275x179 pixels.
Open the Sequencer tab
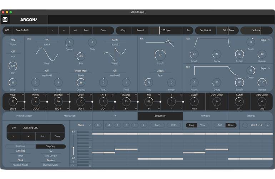click(x=160, y=116)
